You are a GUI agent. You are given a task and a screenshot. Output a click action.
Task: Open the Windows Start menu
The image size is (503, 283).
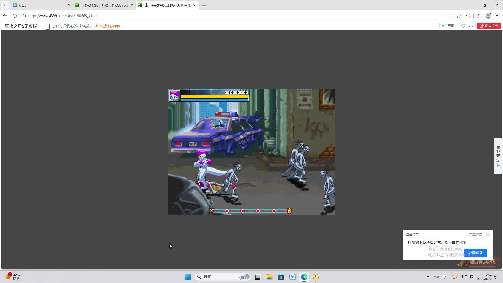tap(188, 277)
